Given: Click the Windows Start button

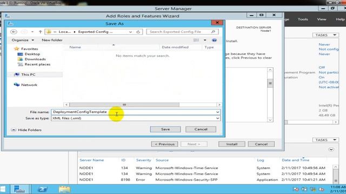Looking at the screenshot, I should pyautogui.click(x=3, y=189).
